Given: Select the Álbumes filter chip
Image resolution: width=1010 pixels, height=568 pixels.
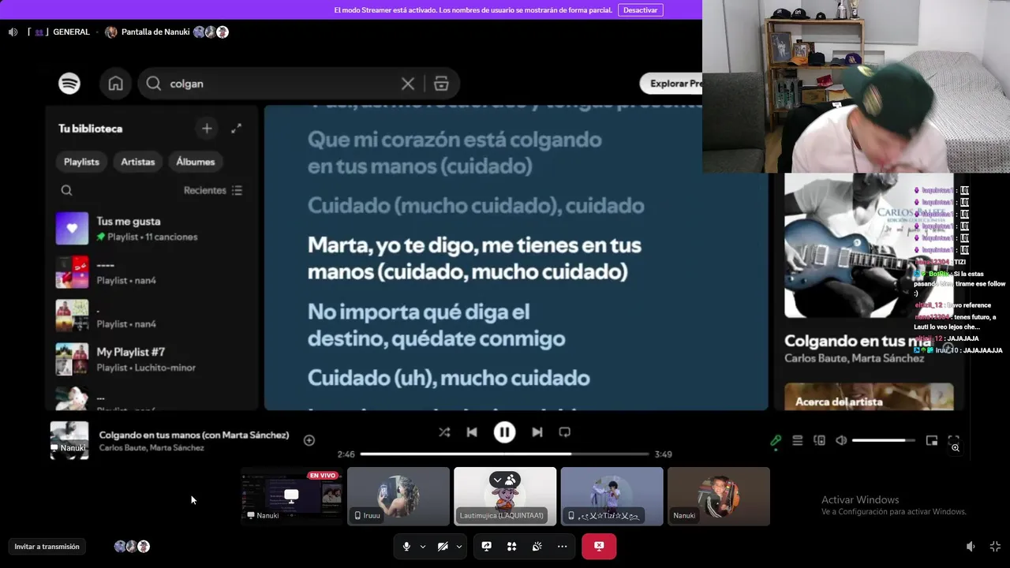Looking at the screenshot, I should [x=196, y=162].
